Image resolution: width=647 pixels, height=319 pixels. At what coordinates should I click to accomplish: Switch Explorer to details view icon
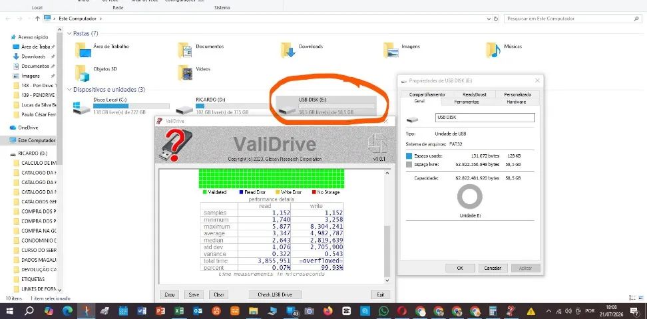tap(632, 298)
